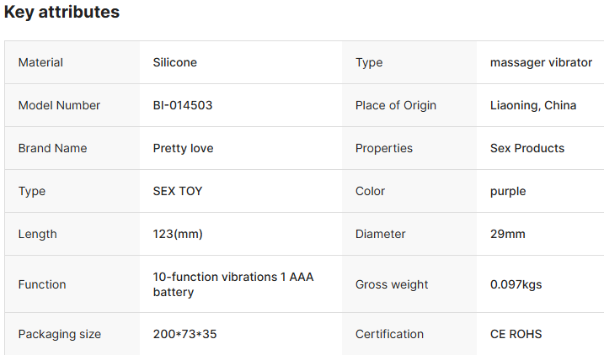
Task: Select the 123(mm) length value
Action: tap(178, 234)
